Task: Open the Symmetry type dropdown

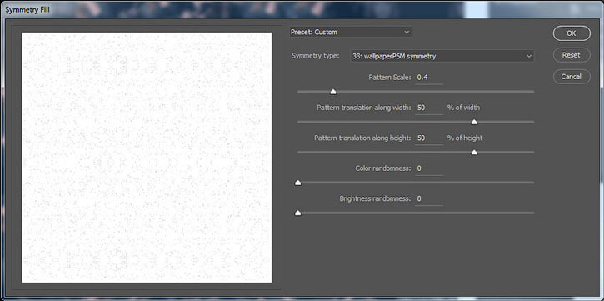Action: coord(442,56)
